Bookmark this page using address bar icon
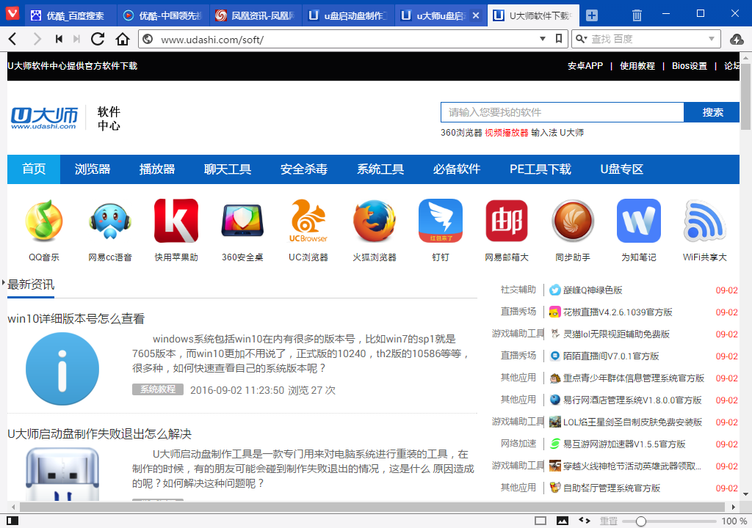The image size is (752, 528). (x=559, y=39)
